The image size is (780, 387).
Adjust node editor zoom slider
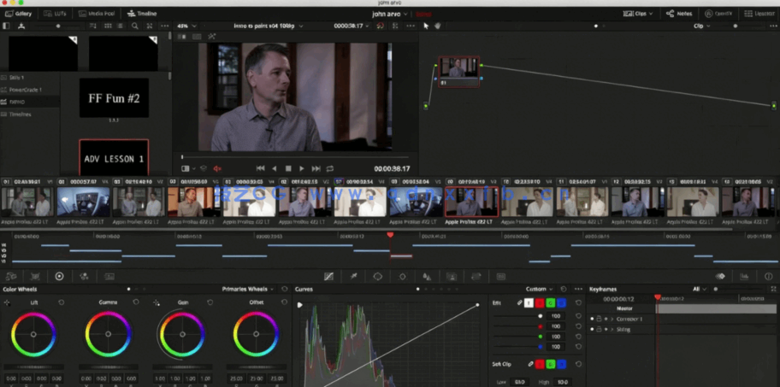[x=736, y=26]
